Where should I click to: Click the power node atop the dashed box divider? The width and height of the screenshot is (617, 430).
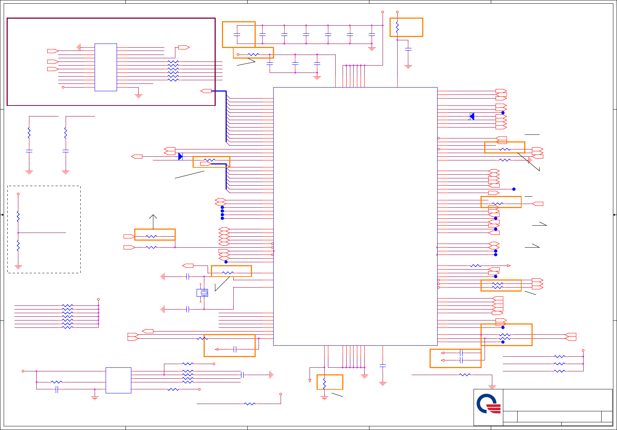click(x=18, y=194)
